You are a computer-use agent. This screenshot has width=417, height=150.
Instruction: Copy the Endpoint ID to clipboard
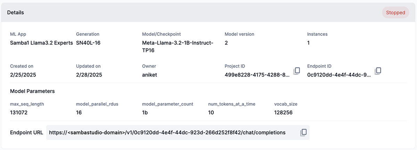tap(378, 71)
